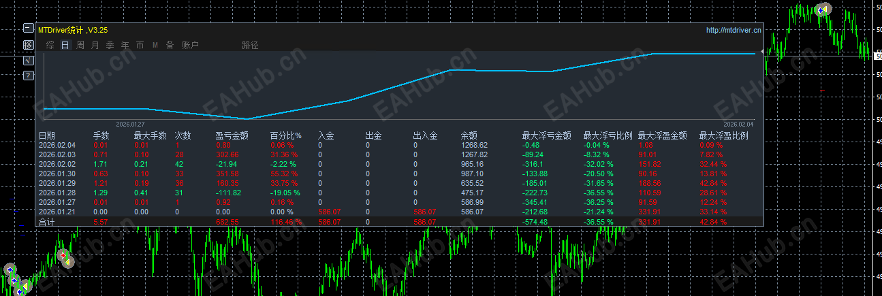Click the 最大浮亏金额 column header
Image resolution: width=882 pixels, height=296 pixels.
pyautogui.click(x=546, y=136)
